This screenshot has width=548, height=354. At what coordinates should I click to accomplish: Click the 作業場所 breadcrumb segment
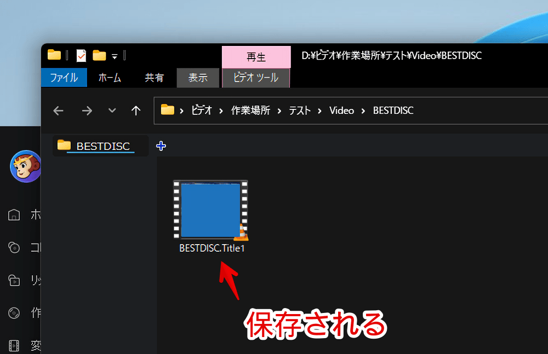click(x=250, y=111)
